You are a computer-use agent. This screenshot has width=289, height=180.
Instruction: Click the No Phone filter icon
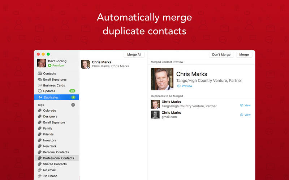[40, 176]
